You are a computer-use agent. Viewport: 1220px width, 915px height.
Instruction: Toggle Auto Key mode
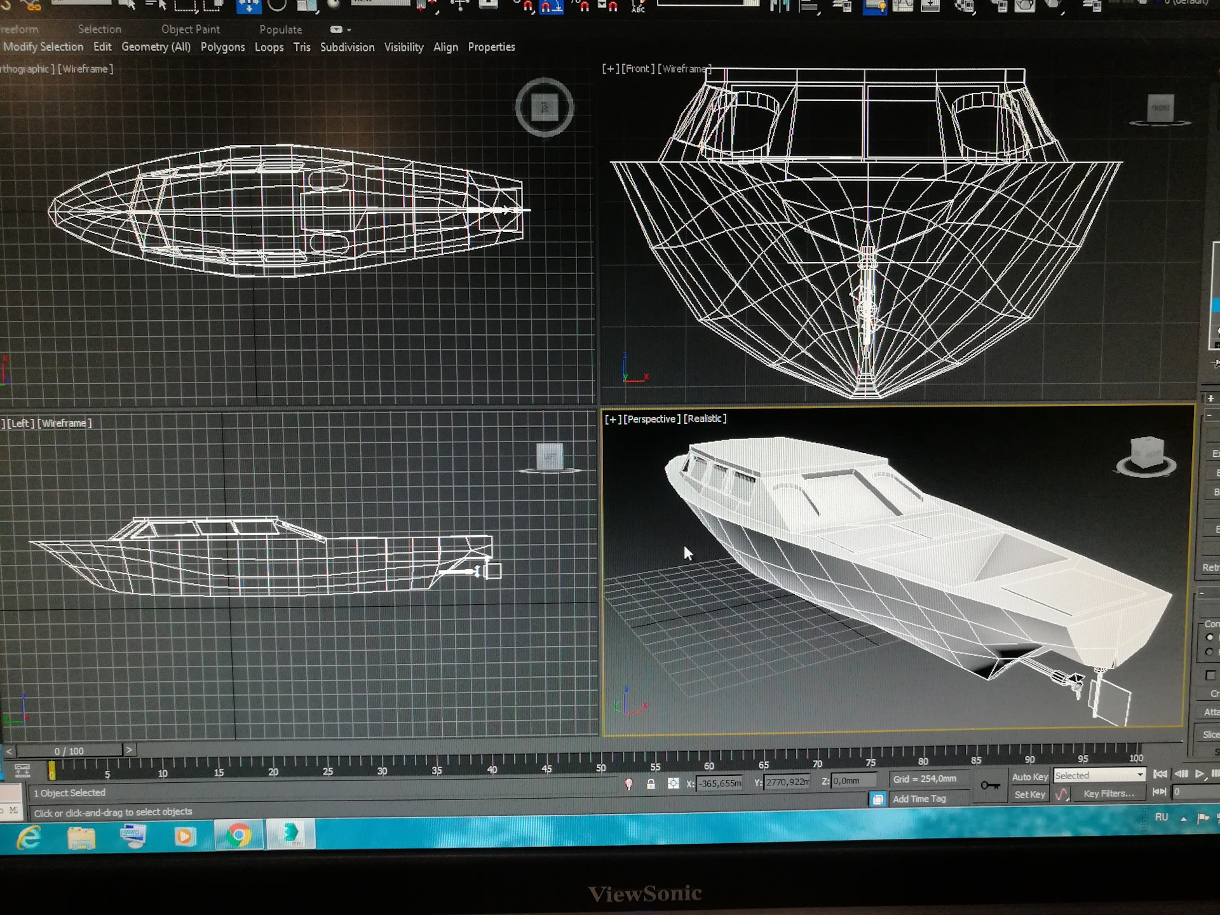point(1029,776)
